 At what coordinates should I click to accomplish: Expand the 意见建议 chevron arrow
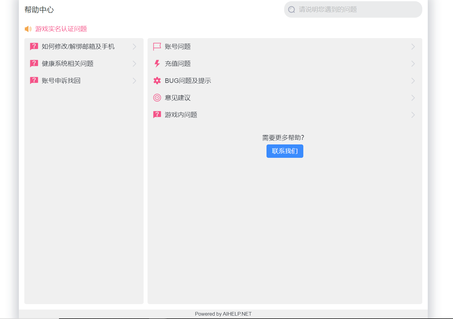point(413,98)
